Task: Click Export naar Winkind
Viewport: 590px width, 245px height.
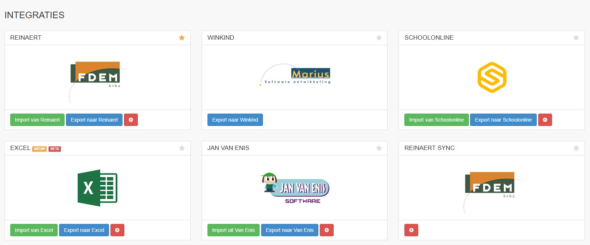Action: pos(235,120)
